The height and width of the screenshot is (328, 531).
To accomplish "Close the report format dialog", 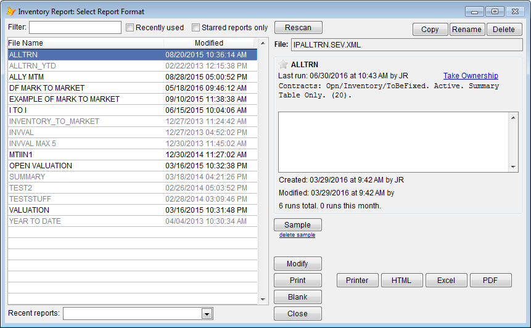I will [298, 313].
